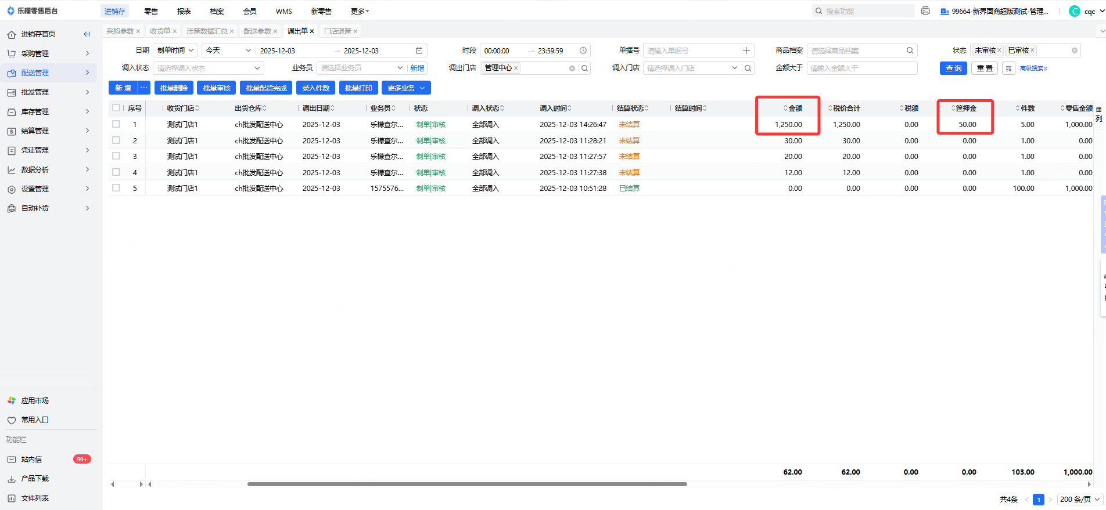Click search icon next to 调出门店 field
Viewport: 1106px width, 510px height.
pyautogui.click(x=585, y=68)
